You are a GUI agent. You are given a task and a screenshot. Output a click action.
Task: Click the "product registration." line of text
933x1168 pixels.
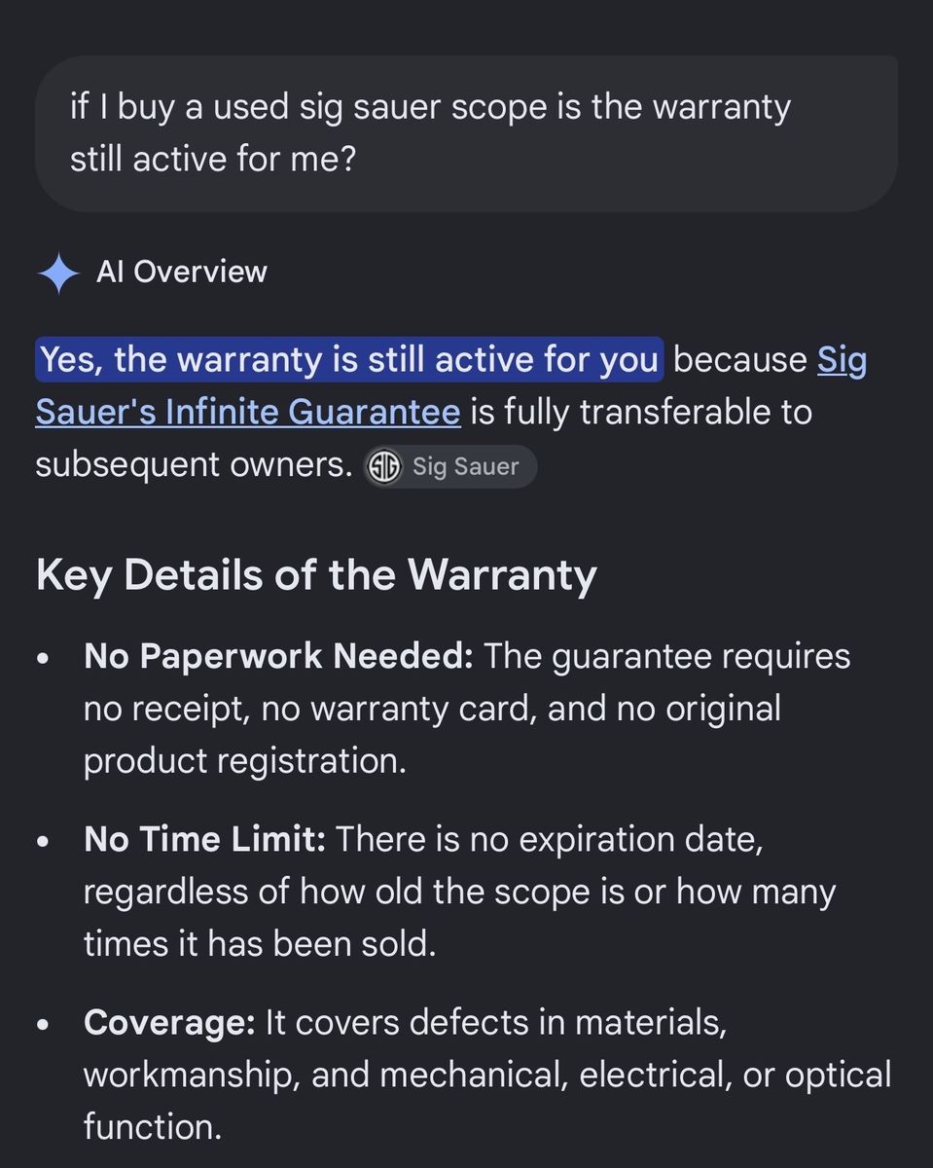pos(245,761)
